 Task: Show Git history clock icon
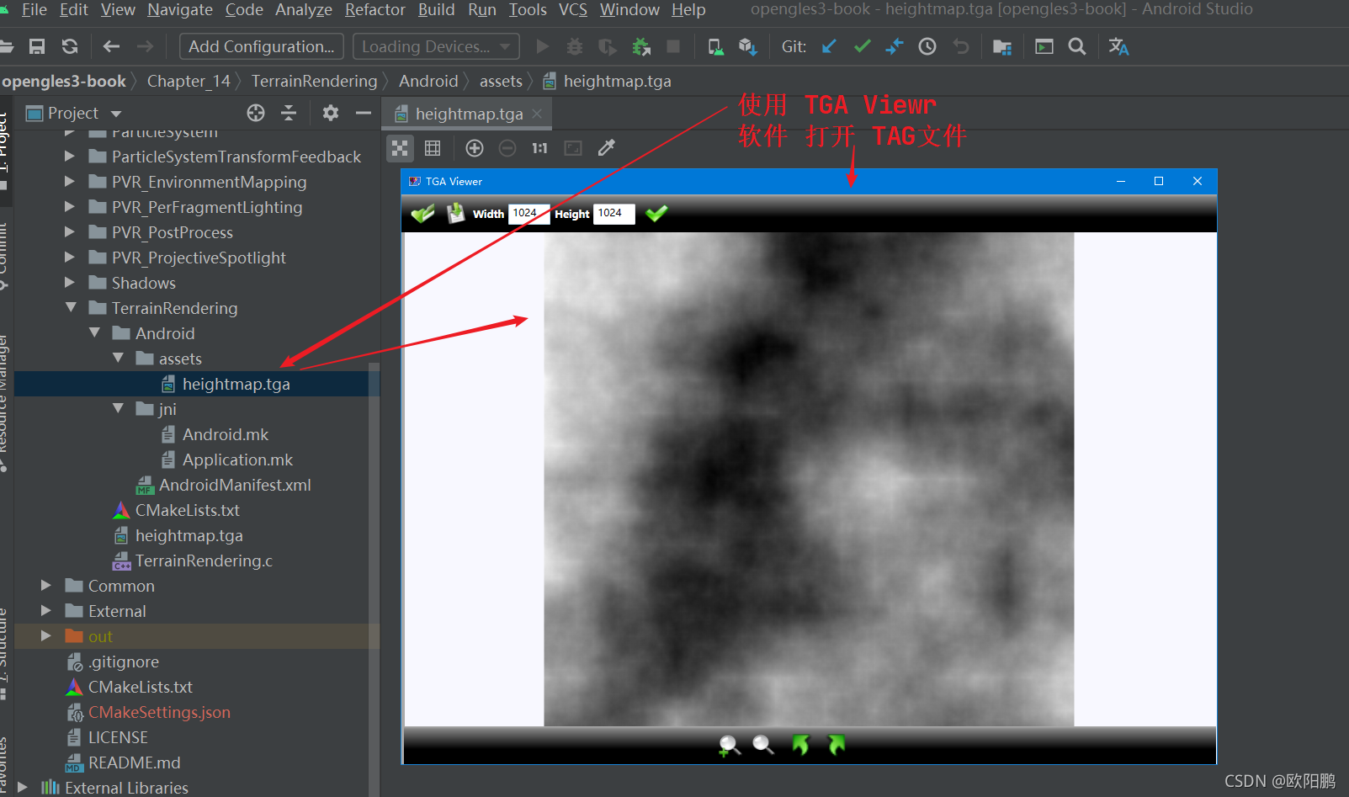pyautogui.click(x=927, y=47)
